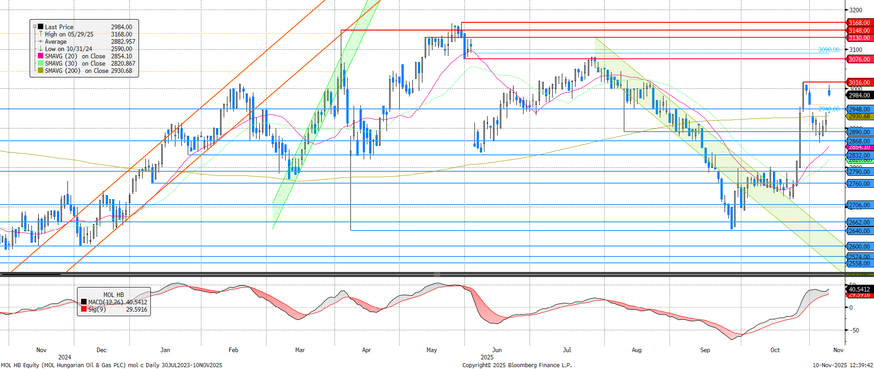Click the 40.5412 MACD value tag
Image resolution: width=874 pixels, height=369 pixels.
pos(859,289)
